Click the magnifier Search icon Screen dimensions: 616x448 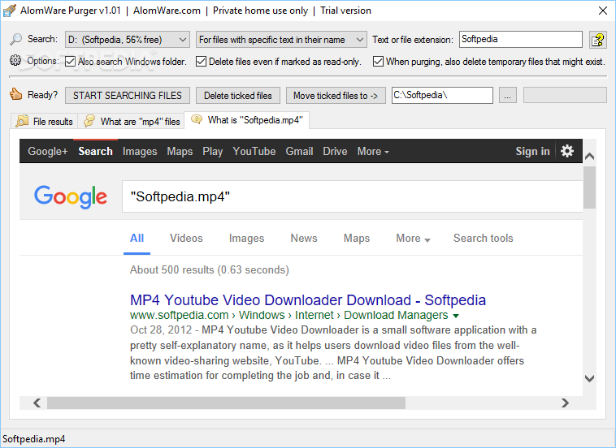coord(15,39)
